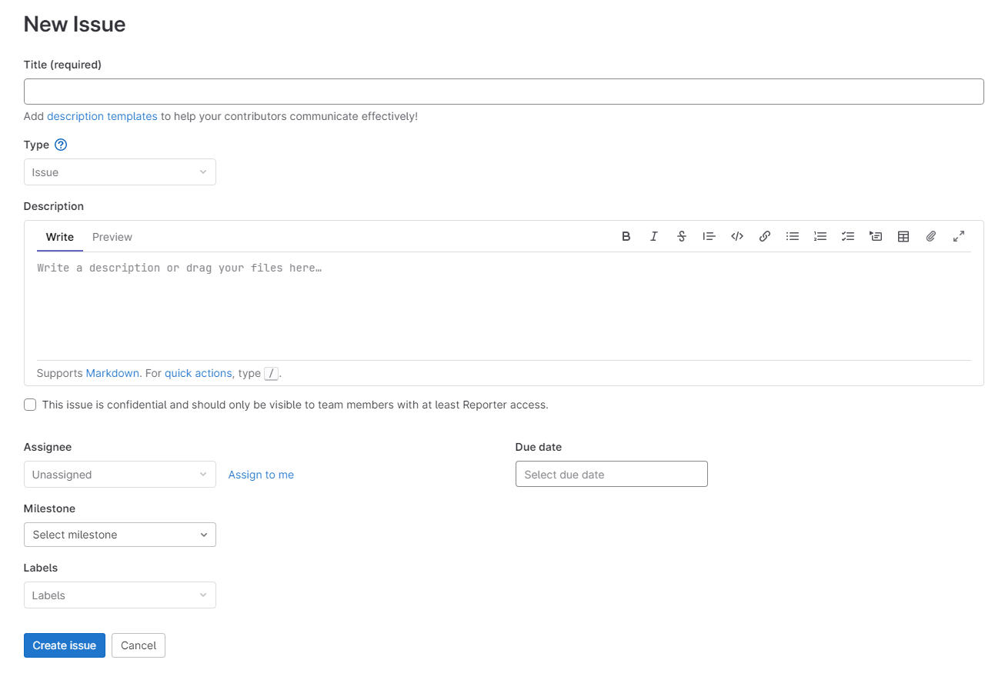Screen dimensions: 995x690
Task: Apply strikethrough formatting in description
Action: tap(682, 237)
